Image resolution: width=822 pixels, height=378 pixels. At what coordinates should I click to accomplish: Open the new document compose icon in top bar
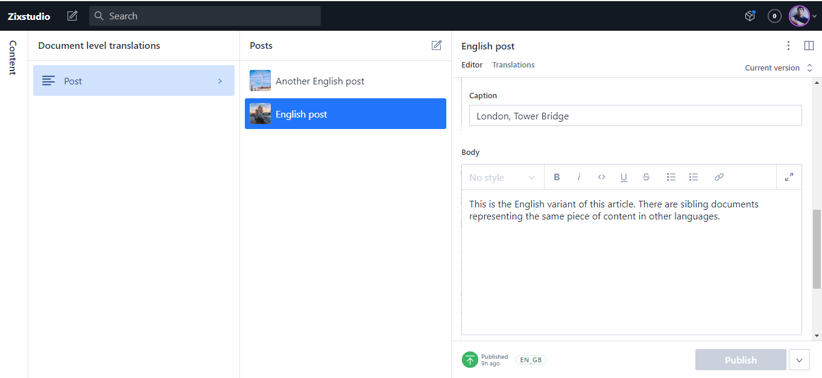pyautogui.click(x=72, y=16)
